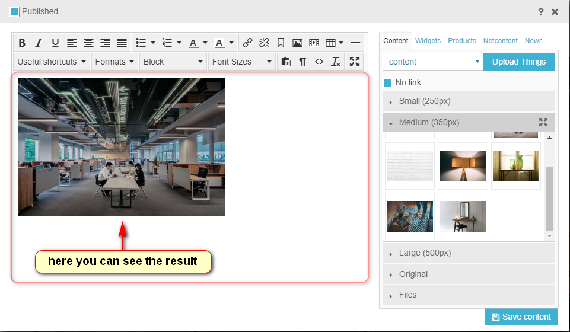This screenshot has height=332, width=570.
Task: Open Formats dropdown
Action: click(x=114, y=62)
